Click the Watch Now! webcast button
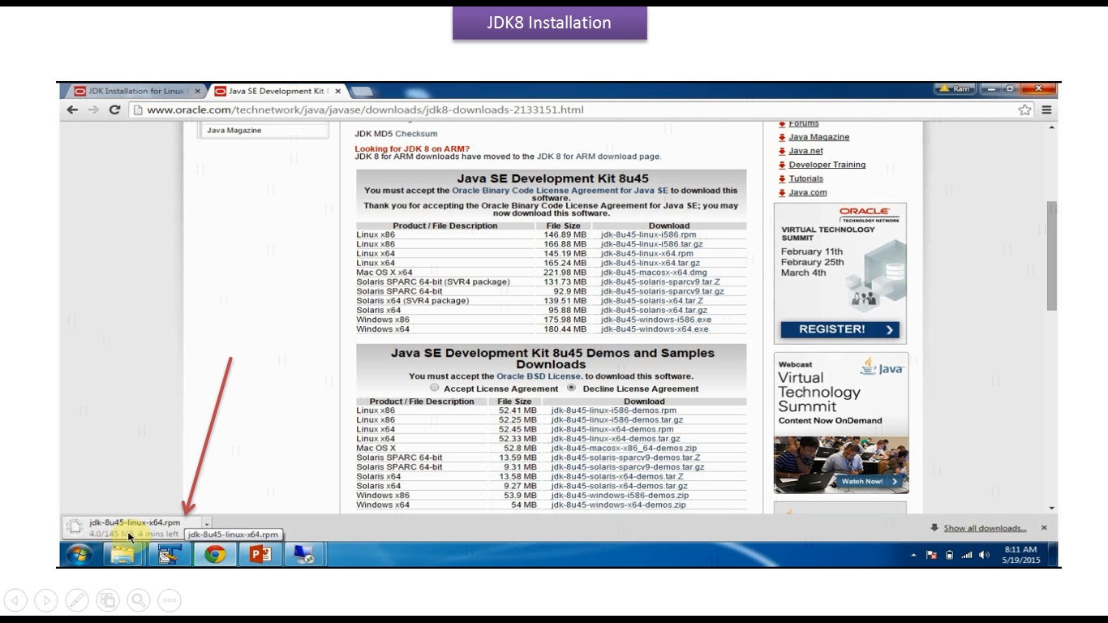The height and width of the screenshot is (623, 1108). 870,481
